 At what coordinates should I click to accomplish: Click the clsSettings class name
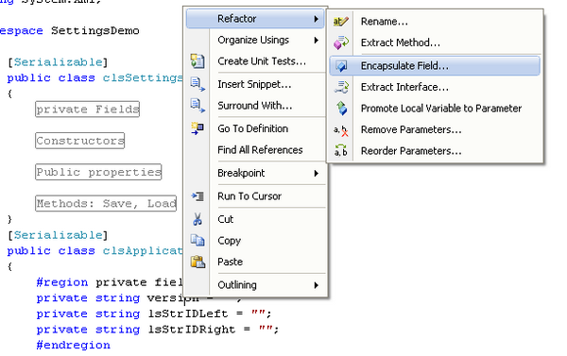point(143,77)
